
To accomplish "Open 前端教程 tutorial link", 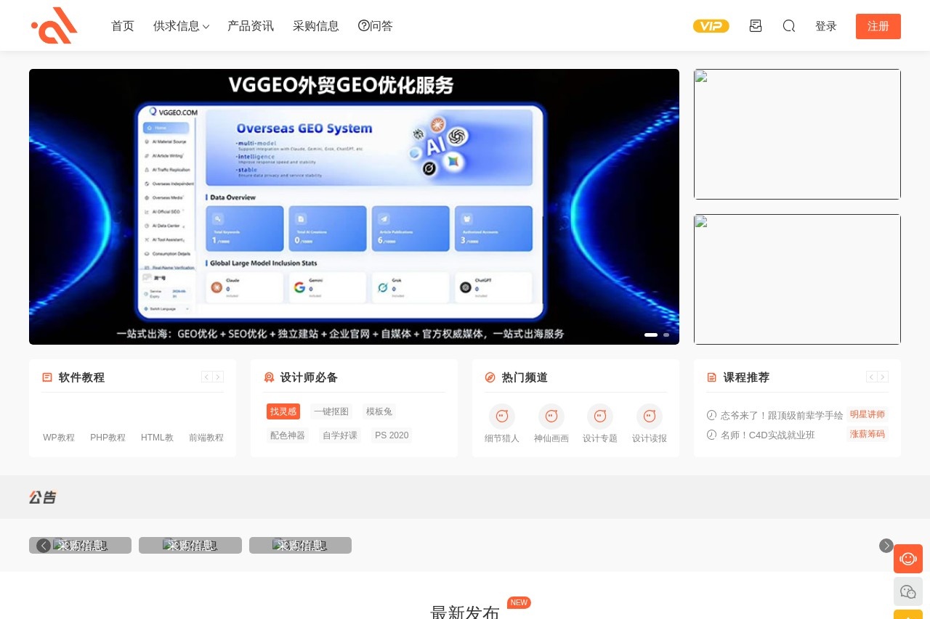I will tap(206, 438).
